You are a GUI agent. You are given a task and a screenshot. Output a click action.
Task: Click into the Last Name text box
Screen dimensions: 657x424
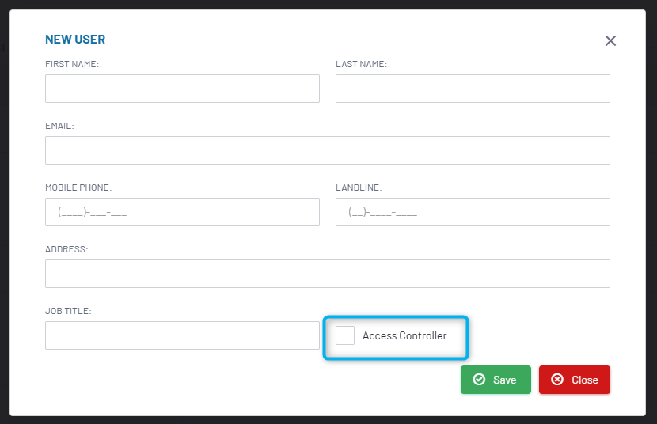473,89
